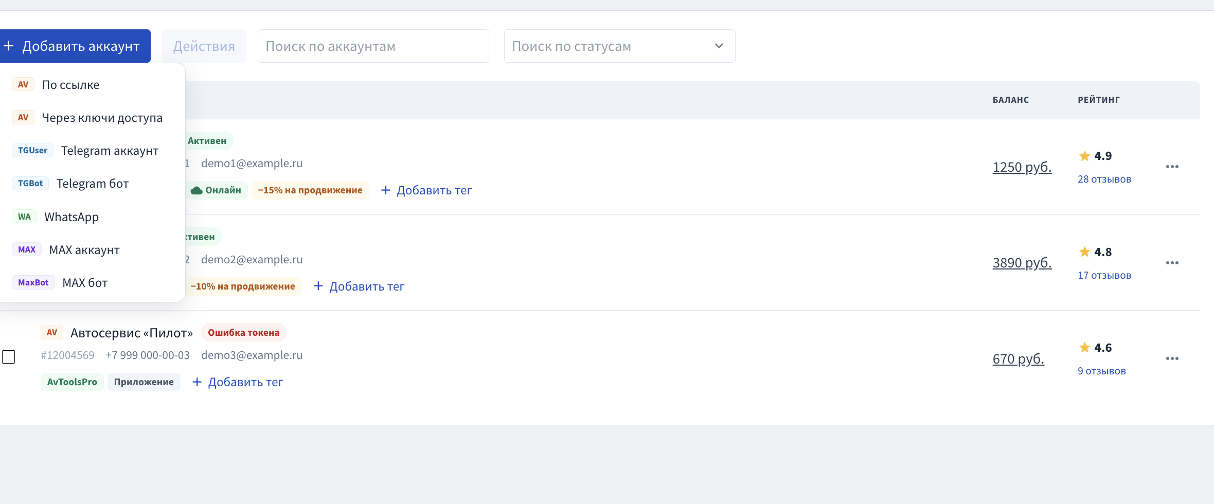Tick the checkbox for Автосервис «Пилот»
Viewport: 1214px width, 504px height.
pos(9,357)
